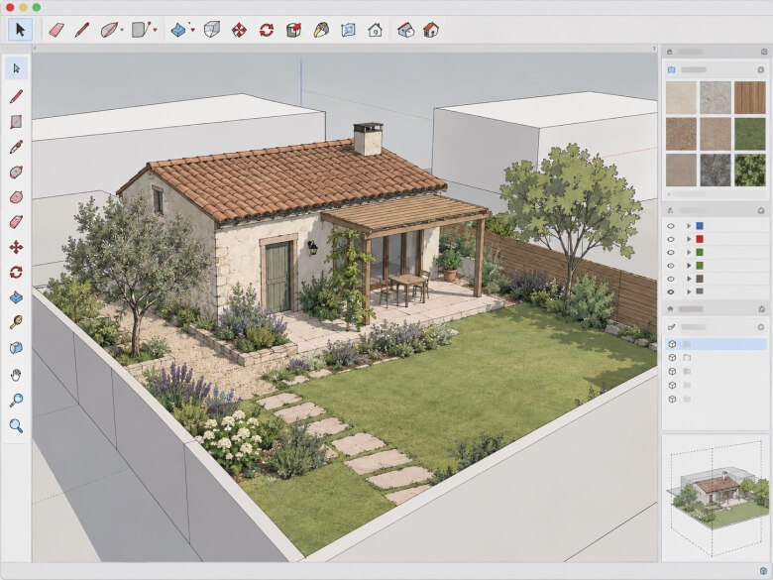Select the Eraser tool in top toolbar
The image size is (773, 580).
[x=56, y=30]
